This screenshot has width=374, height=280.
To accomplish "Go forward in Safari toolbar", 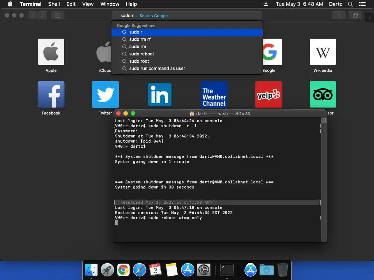I will tap(42, 15).
